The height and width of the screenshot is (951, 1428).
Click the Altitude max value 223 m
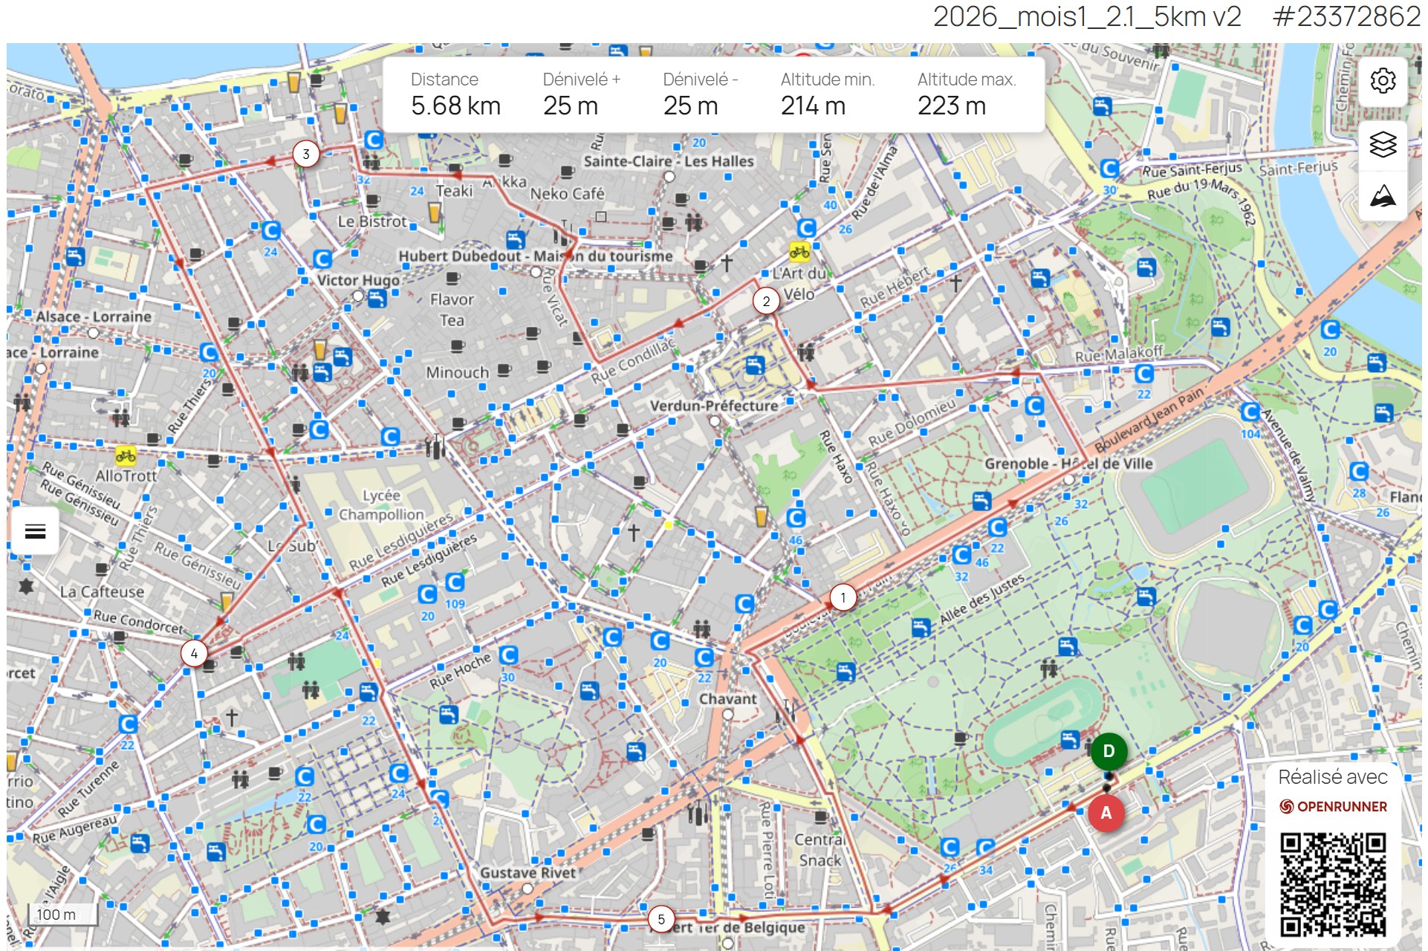[x=952, y=107]
